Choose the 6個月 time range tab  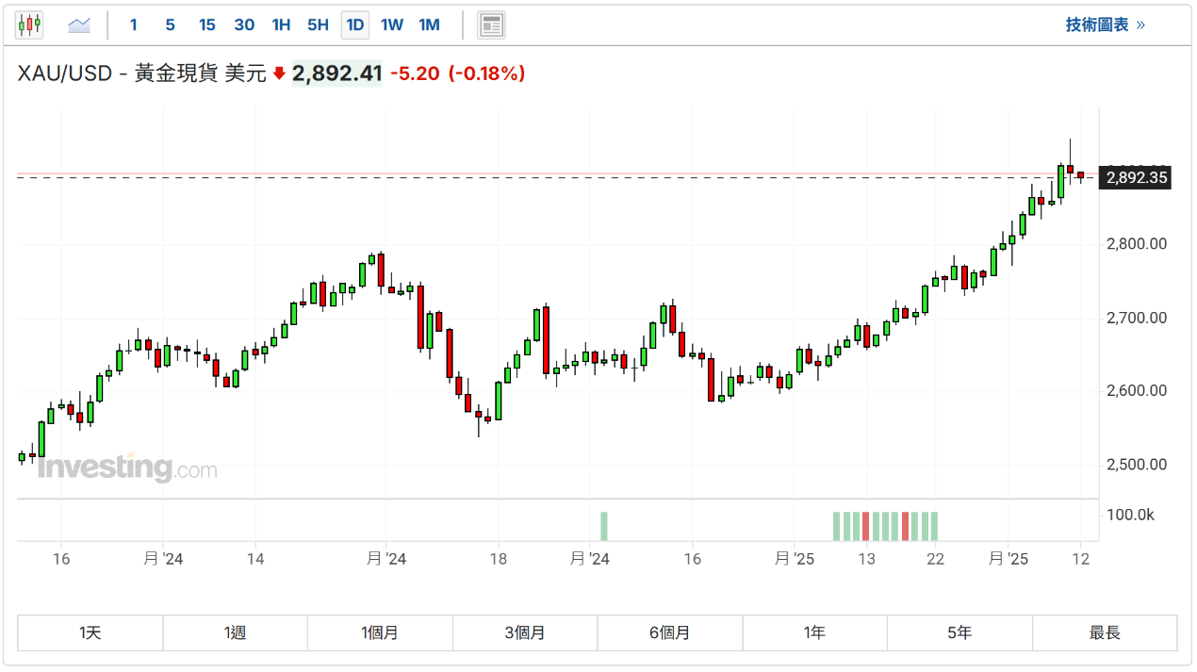point(670,633)
